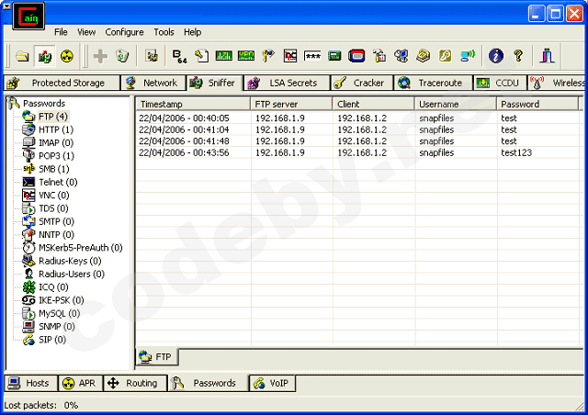Select SMB (1) in passwords list
The width and height of the screenshot is (588, 415).
[x=53, y=169]
